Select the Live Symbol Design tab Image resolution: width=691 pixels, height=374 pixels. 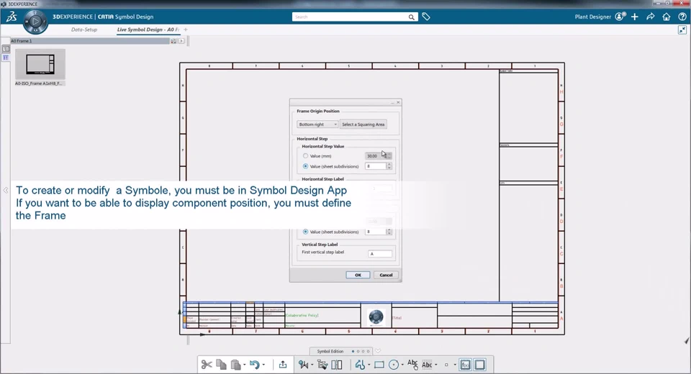point(148,29)
